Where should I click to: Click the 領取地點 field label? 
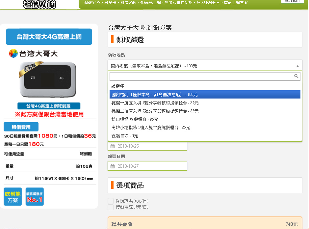coord(116,55)
